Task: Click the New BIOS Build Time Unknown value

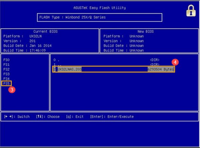Action: click(137, 50)
